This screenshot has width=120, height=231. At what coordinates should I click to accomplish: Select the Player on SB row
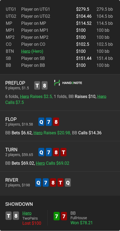click(x=59, y=58)
